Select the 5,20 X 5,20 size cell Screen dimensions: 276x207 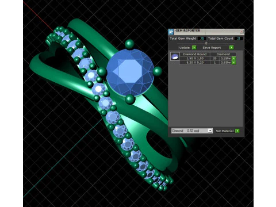[195, 63]
